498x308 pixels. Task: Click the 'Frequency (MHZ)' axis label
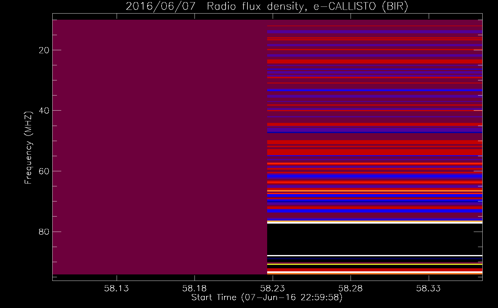[x=28, y=148]
